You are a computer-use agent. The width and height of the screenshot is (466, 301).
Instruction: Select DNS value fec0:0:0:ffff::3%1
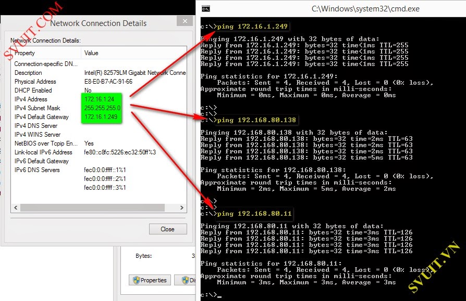tap(105, 188)
